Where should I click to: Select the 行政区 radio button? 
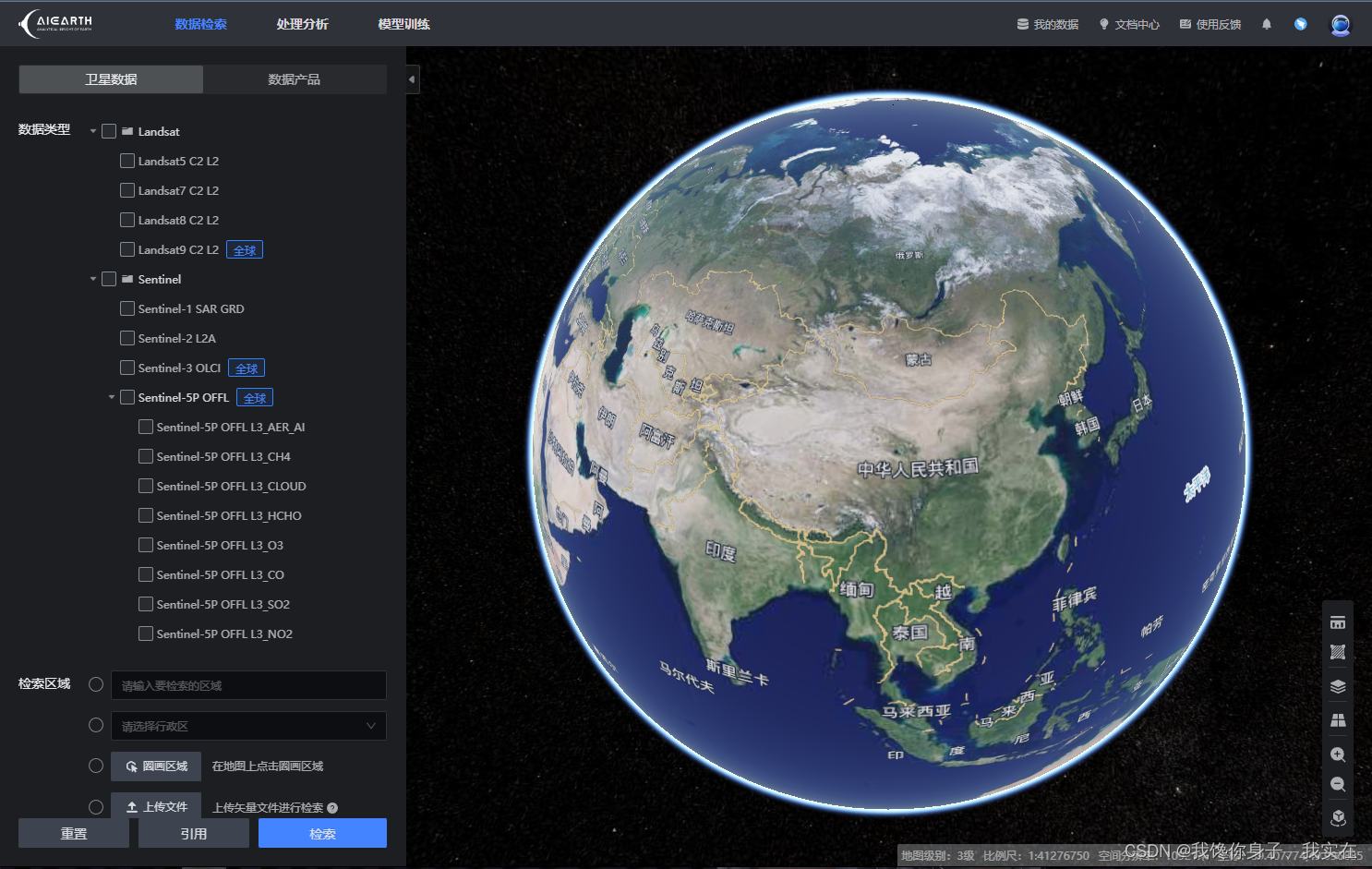[96, 725]
